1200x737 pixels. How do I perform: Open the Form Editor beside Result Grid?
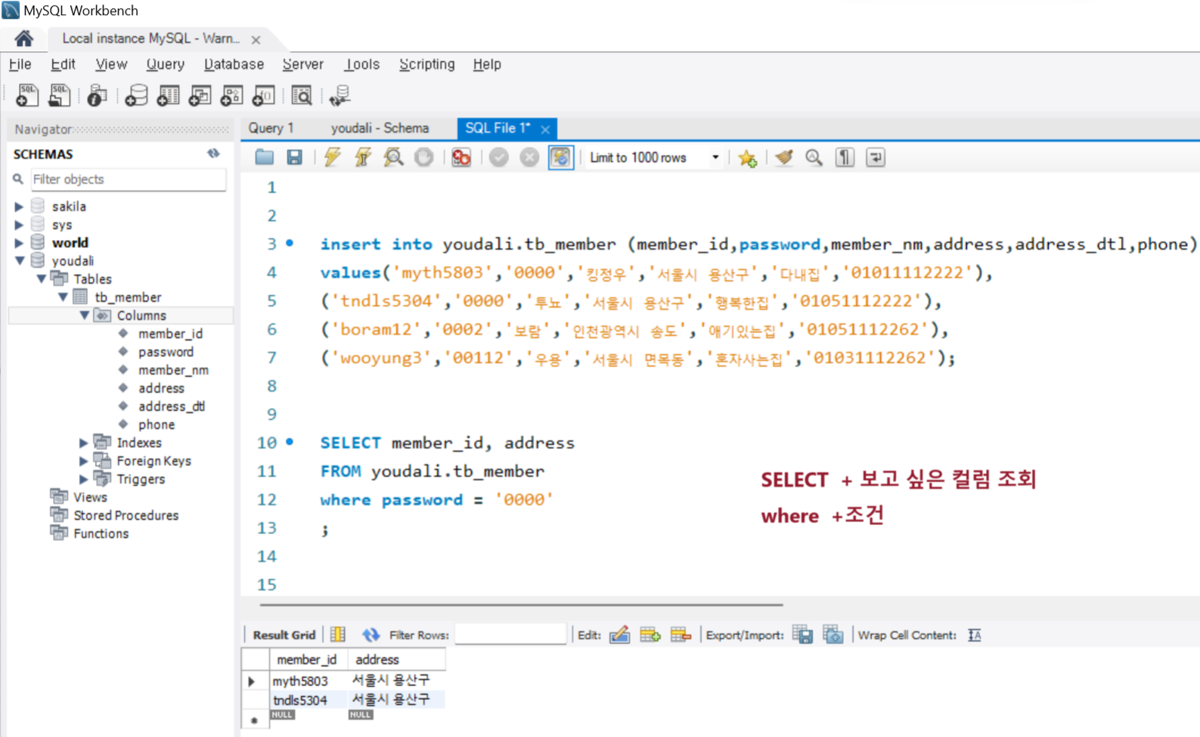338,635
